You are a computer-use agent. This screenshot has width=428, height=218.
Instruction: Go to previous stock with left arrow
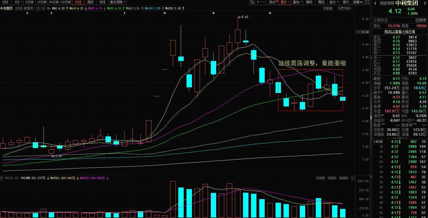375,3
